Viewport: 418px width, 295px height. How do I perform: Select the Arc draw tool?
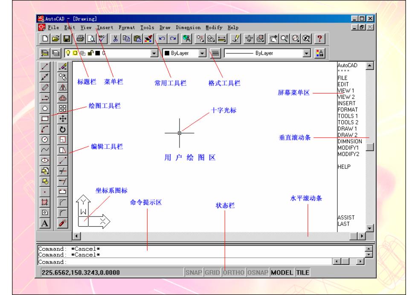(x=45, y=129)
